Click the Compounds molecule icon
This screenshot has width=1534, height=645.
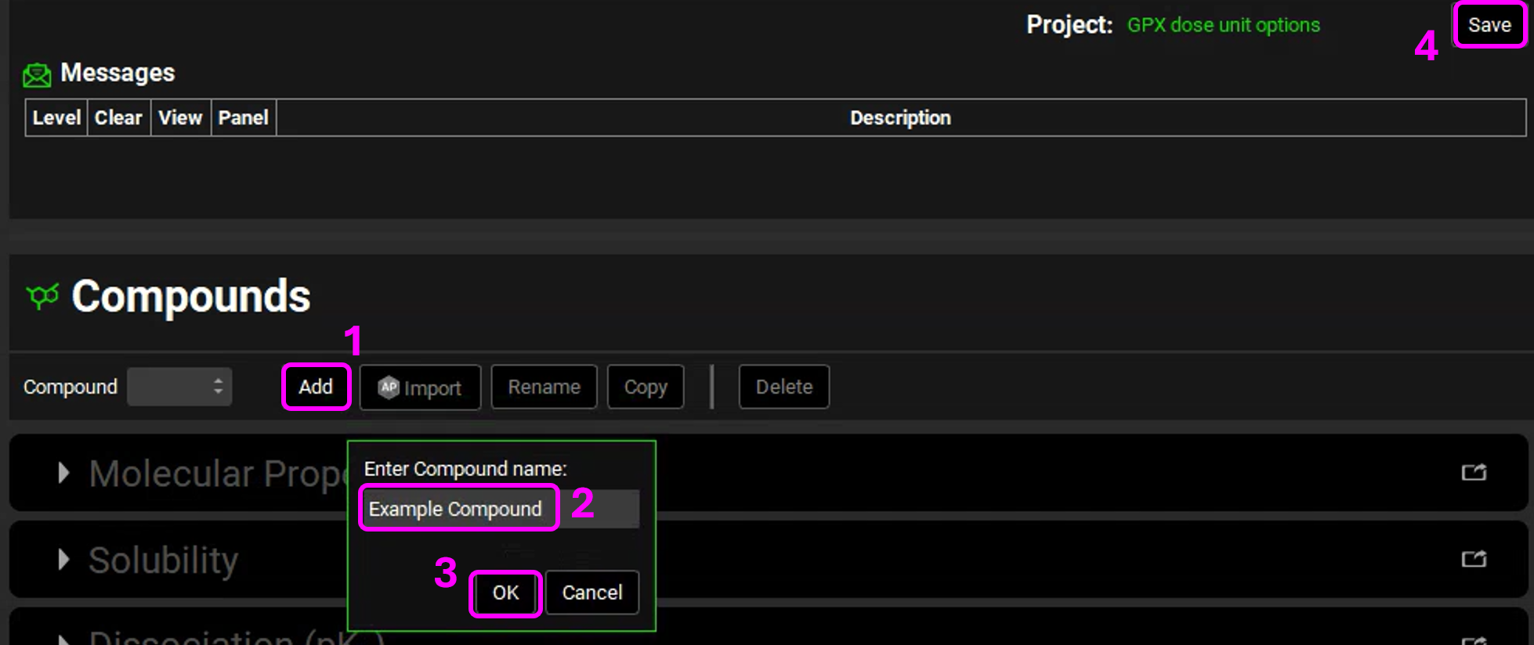pyautogui.click(x=42, y=297)
